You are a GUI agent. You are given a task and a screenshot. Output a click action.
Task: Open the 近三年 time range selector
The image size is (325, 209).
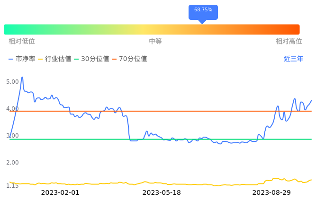point(293,59)
